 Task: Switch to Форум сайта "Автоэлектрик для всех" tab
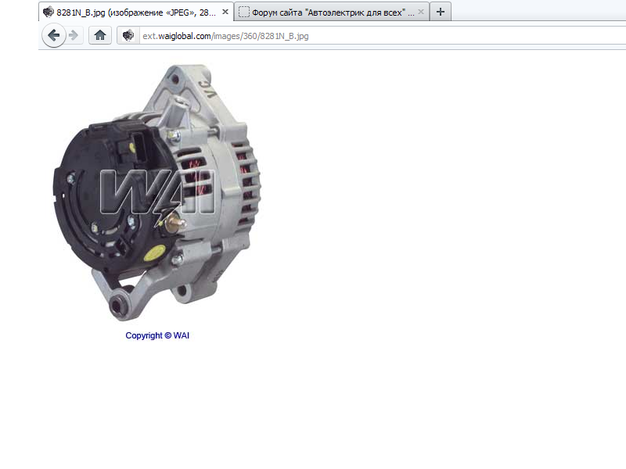coord(332,12)
